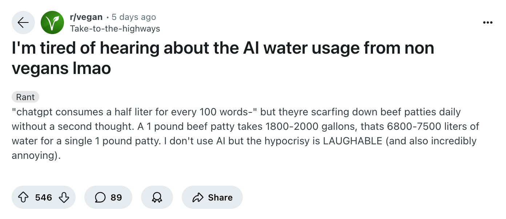Viewport: 506px width, 219px height.
Task: Click the Share label text
Action: click(x=220, y=198)
